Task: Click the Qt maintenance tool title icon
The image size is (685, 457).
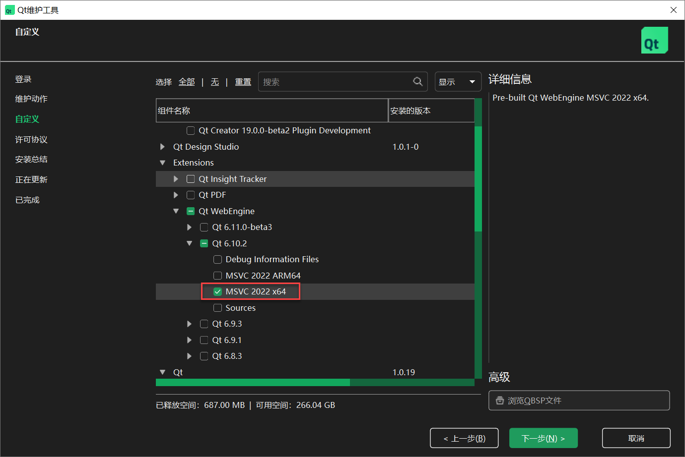Action: click(9, 10)
